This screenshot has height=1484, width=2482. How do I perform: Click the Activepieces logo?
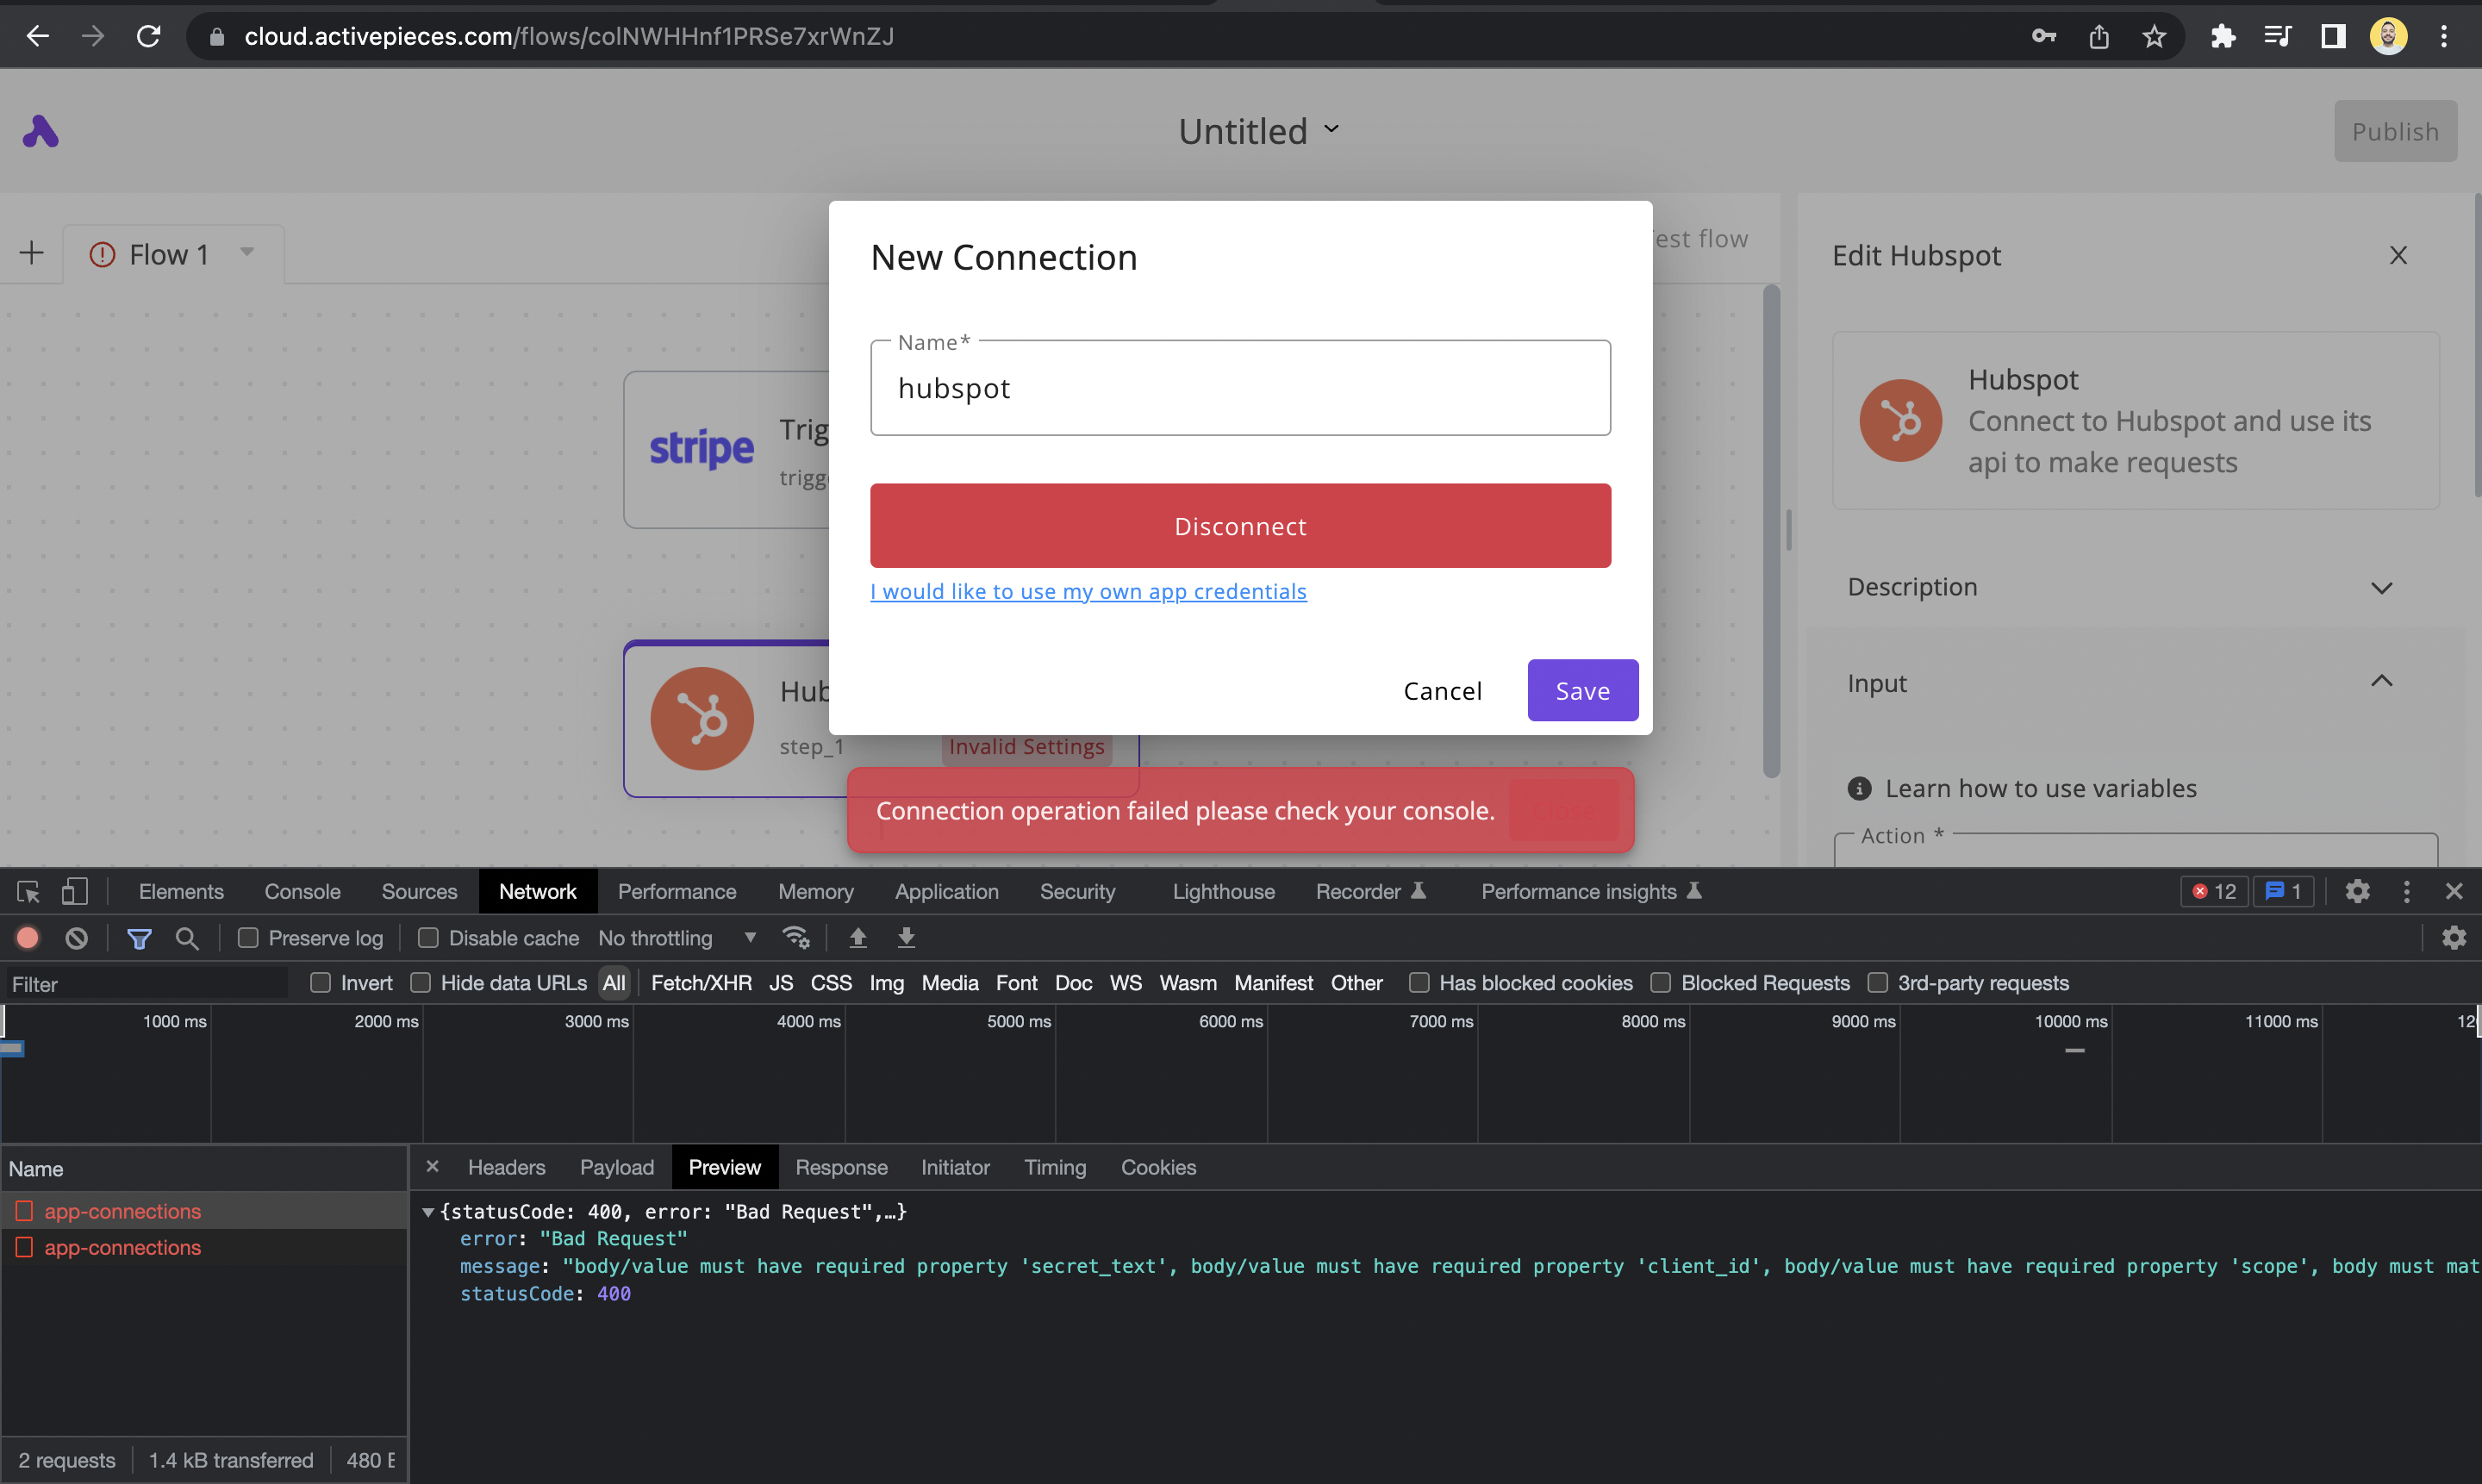click(40, 131)
